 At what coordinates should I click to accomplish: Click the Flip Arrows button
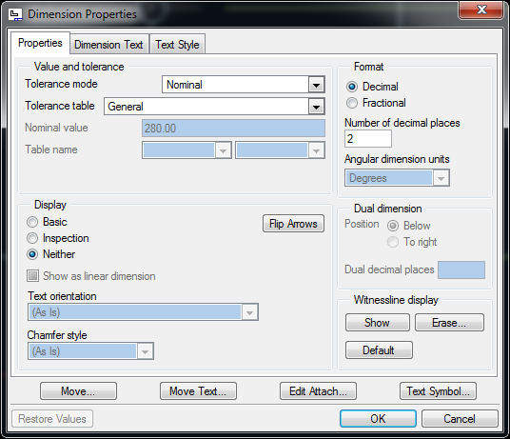tap(293, 224)
